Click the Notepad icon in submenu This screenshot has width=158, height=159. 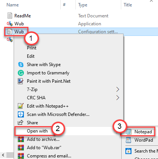click(128, 132)
